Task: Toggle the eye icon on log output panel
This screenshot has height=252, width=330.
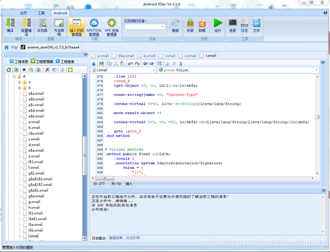Action: click(324, 190)
